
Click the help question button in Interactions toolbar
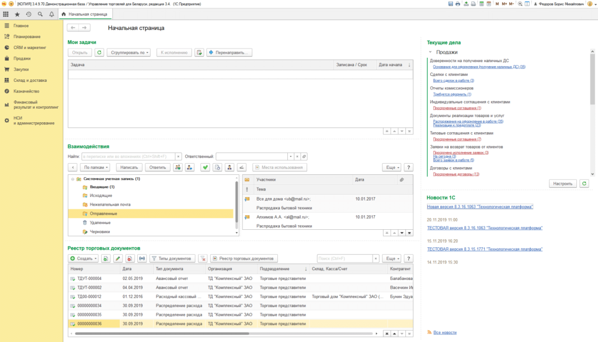408,167
